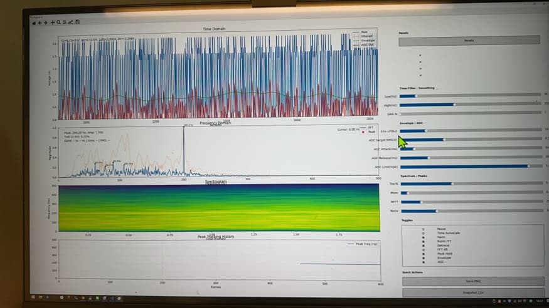Click the Snapshot CSV button
The height and width of the screenshot is (308, 549).
[473, 292]
